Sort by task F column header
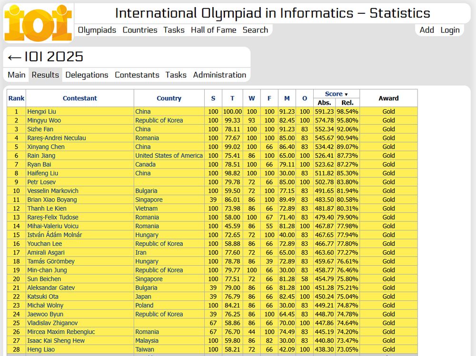Screen dimensions: 476x356 (x=269, y=98)
